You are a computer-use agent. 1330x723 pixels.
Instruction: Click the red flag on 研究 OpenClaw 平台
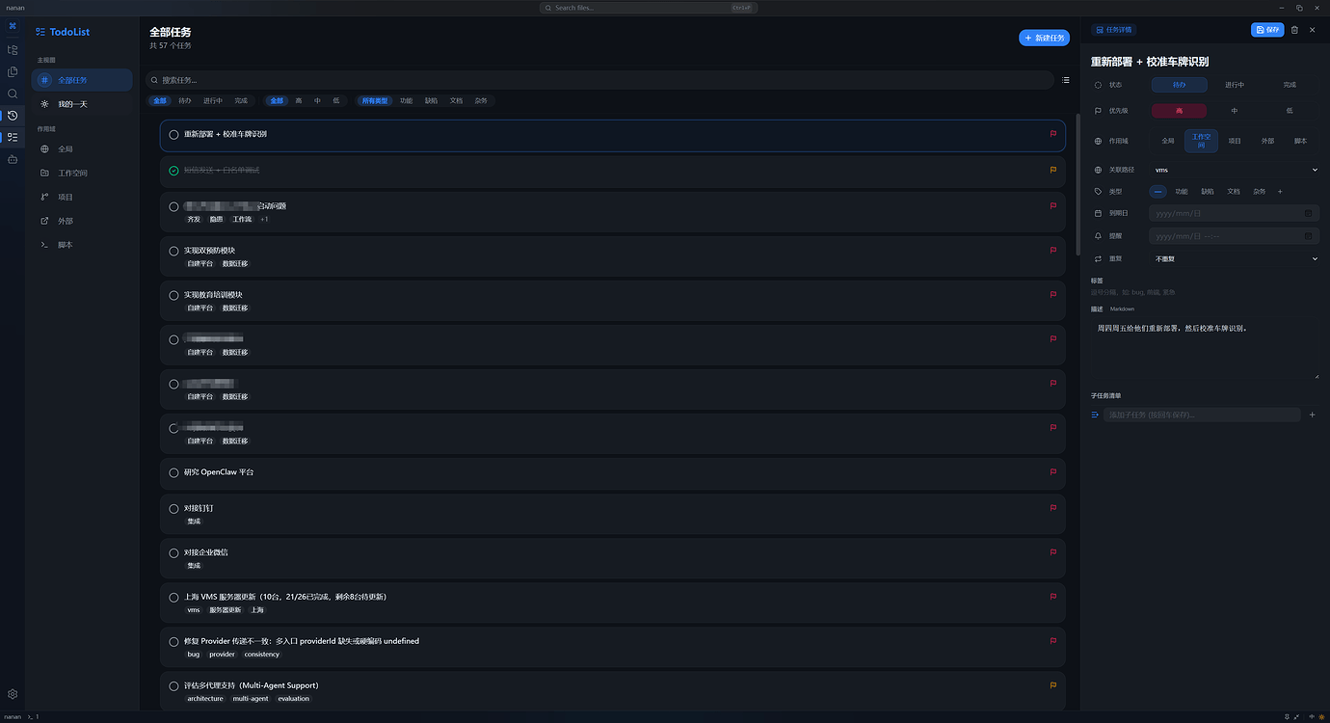[1053, 472]
